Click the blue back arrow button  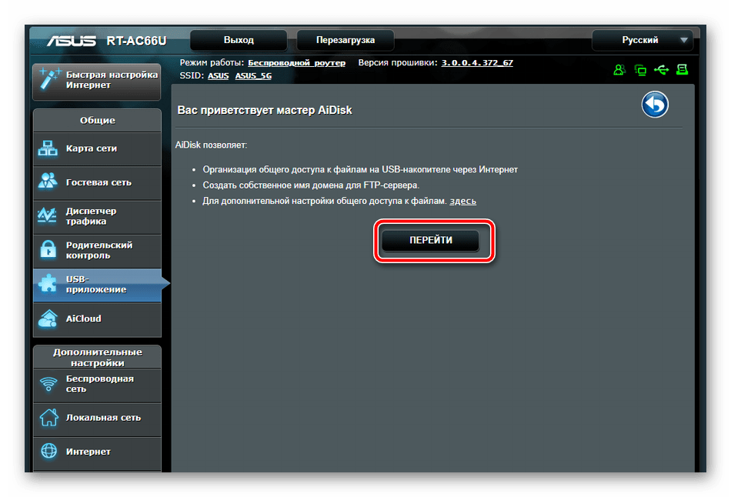pyautogui.click(x=655, y=105)
